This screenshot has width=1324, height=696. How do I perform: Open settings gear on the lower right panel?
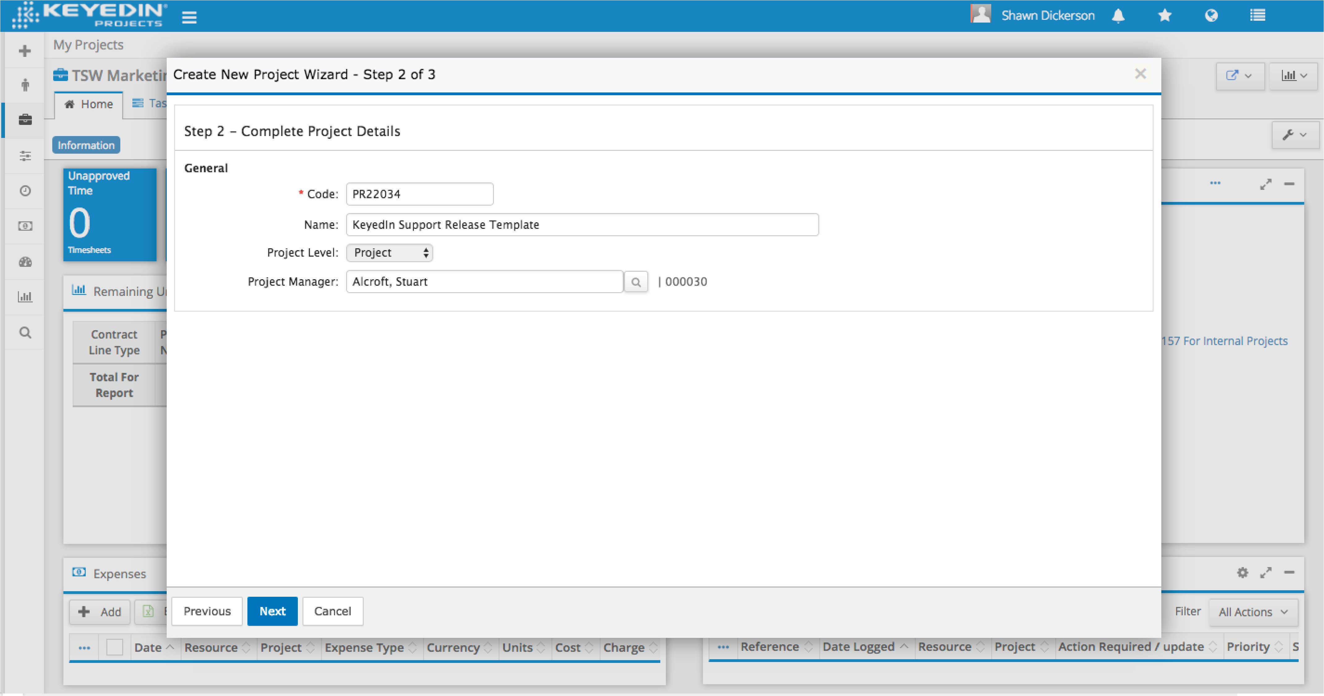click(1242, 572)
